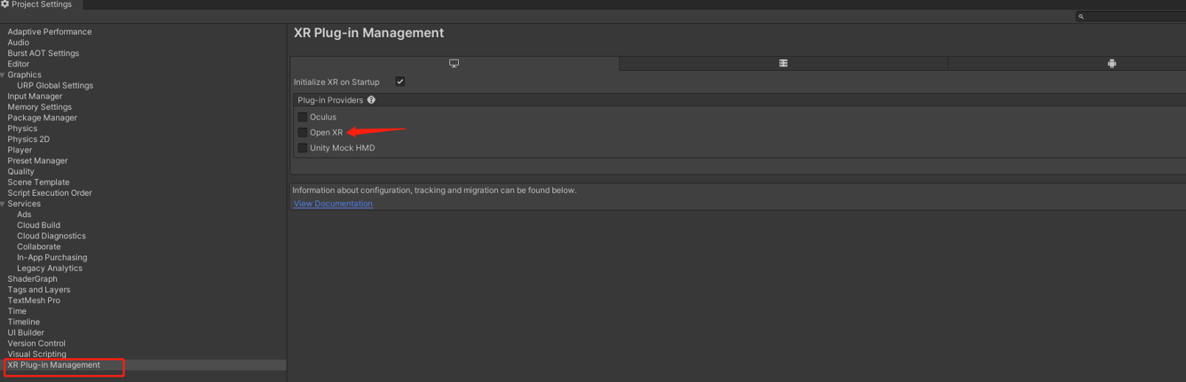Open Audio settings
The height and width of the screenshot is (382, 1186).
pos(18,43)
